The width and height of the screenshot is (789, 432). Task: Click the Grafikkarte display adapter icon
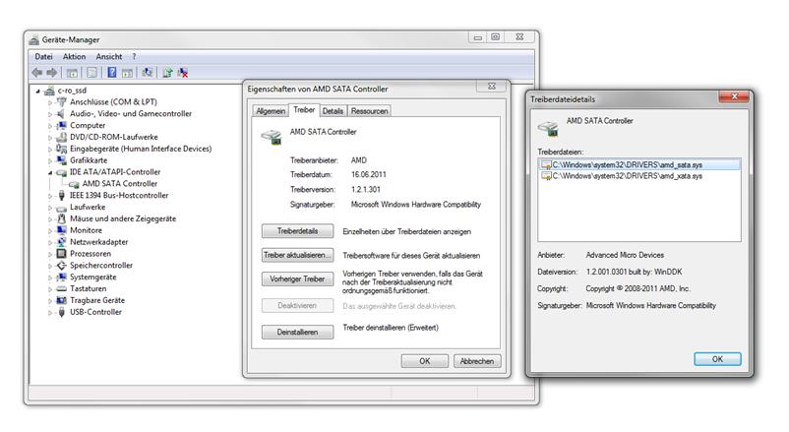[61, 160]
